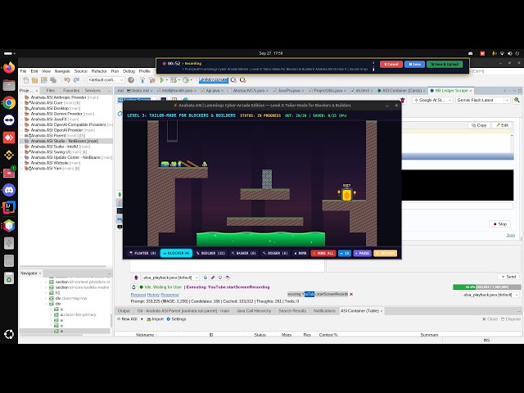
Task: Switch to the Favorites tab
Action: tap(71, 91)
